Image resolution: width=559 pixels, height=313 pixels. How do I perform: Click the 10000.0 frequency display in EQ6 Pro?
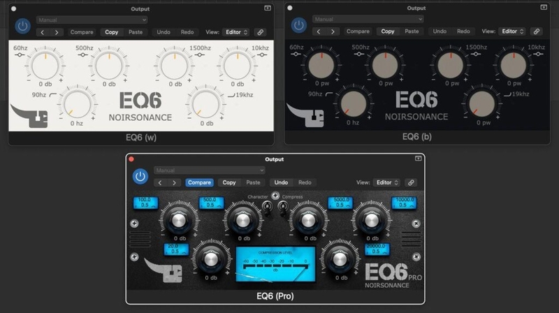tap(404, 203)
